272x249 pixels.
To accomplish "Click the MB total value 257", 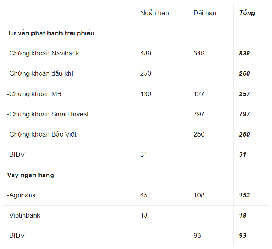I will (x=244, y=94).
